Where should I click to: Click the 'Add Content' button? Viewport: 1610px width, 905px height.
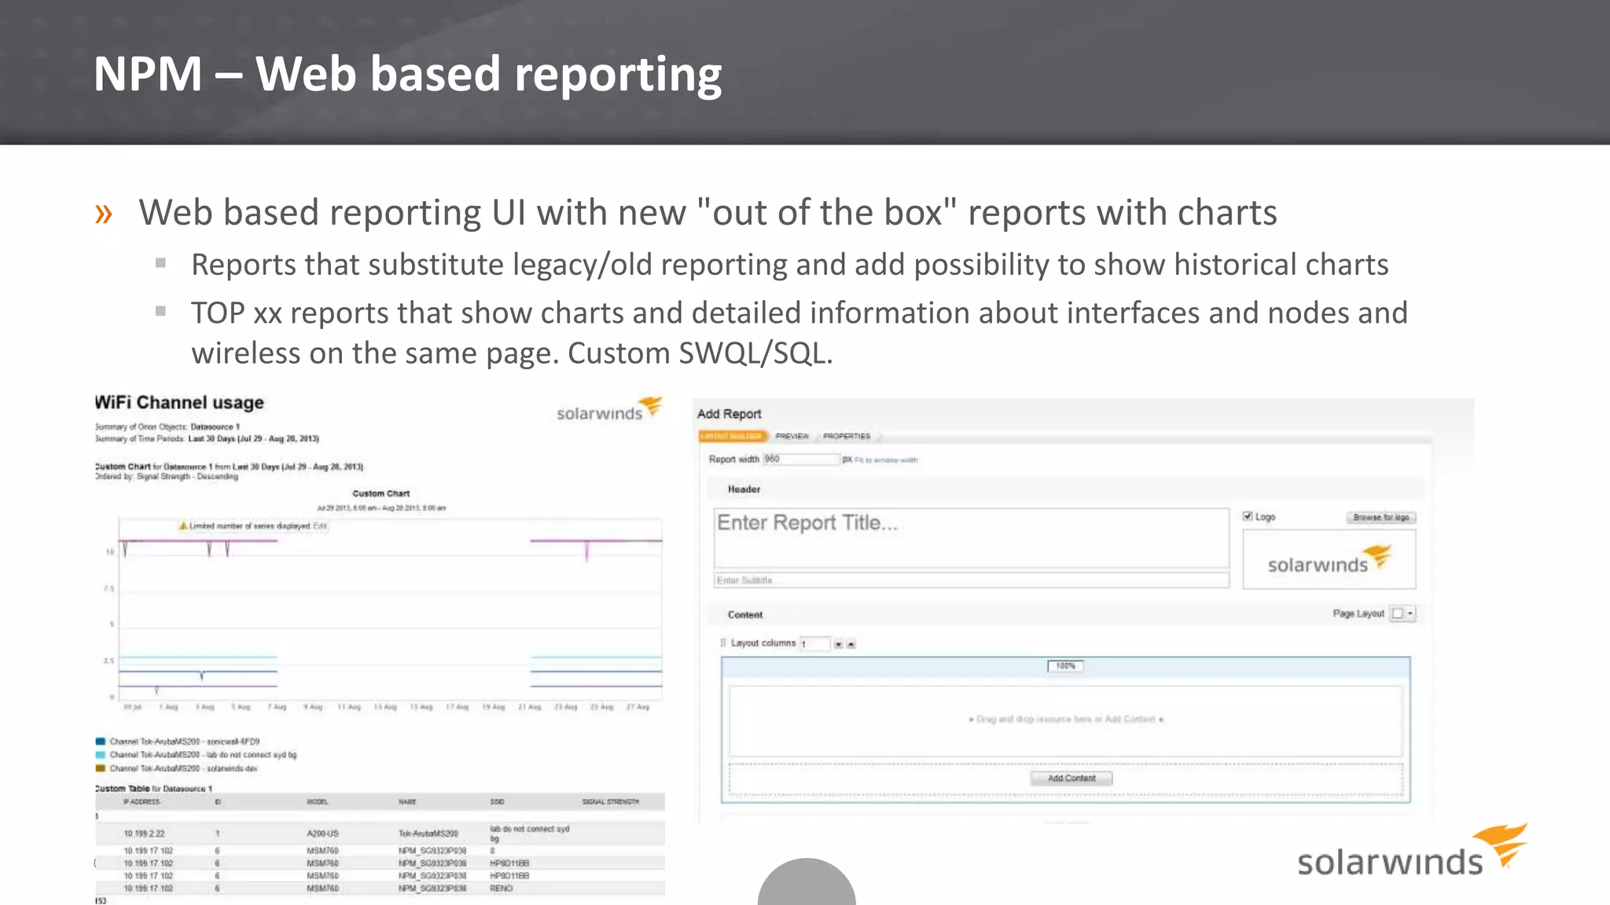1071,778
